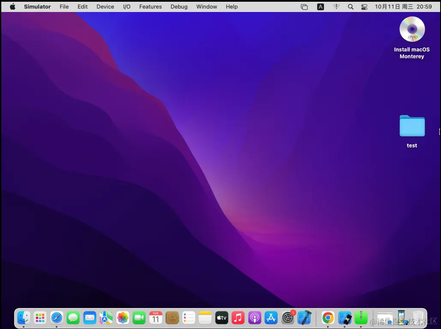The height and width of the screenshot is (329, 441).
Task: Launch Google Chrome from the Dock
Action: coord(328,318)
